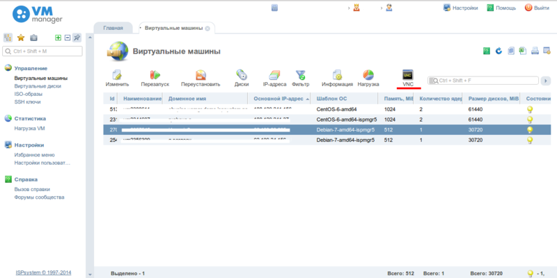557x278 pixels.
Task: Open the Информация toolbar icon
Action: 337,75
